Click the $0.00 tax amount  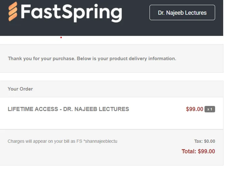coord(210,141)
